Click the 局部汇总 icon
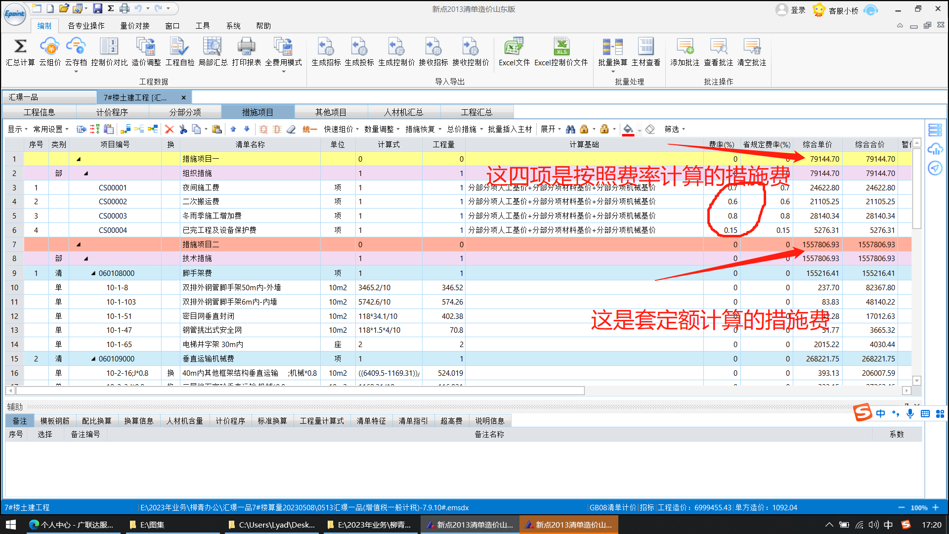The height and width of the screenshot is (534, 949). point(213,47)
